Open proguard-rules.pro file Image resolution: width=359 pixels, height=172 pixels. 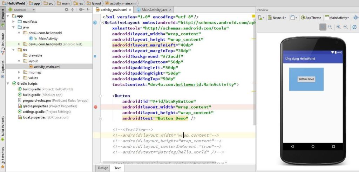point(53,101)
